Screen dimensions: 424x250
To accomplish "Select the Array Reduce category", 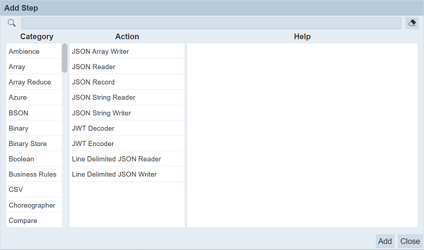I will (x=34, y=82).
